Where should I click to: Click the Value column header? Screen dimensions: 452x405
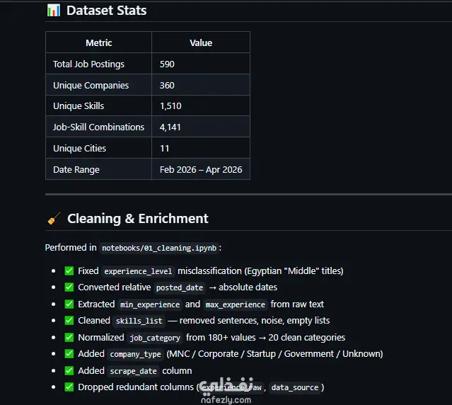pyautogui.click(x=201, y=42)
